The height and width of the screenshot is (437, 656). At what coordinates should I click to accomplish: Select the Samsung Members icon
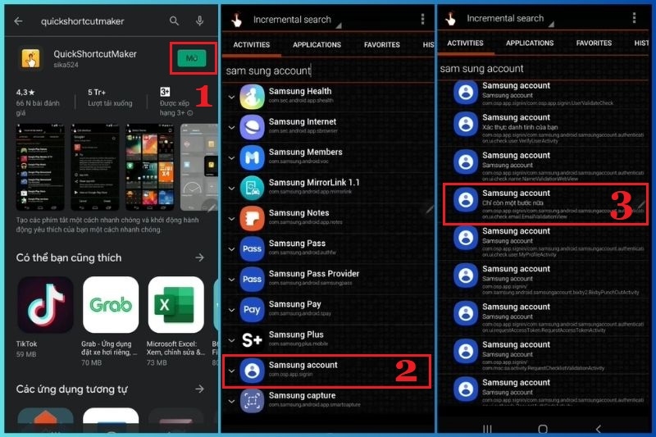252,157
